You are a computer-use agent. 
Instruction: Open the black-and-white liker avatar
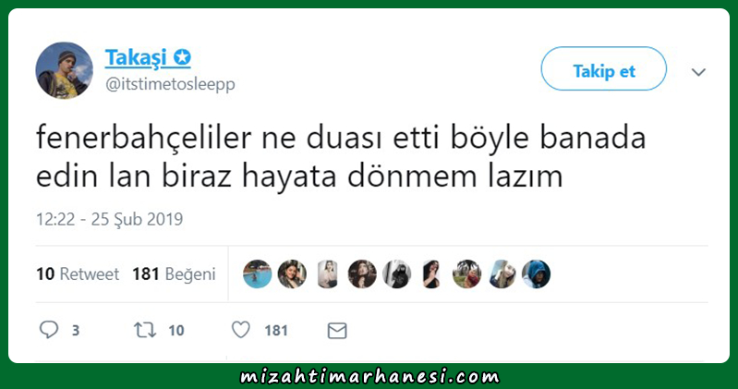point(397,274)
